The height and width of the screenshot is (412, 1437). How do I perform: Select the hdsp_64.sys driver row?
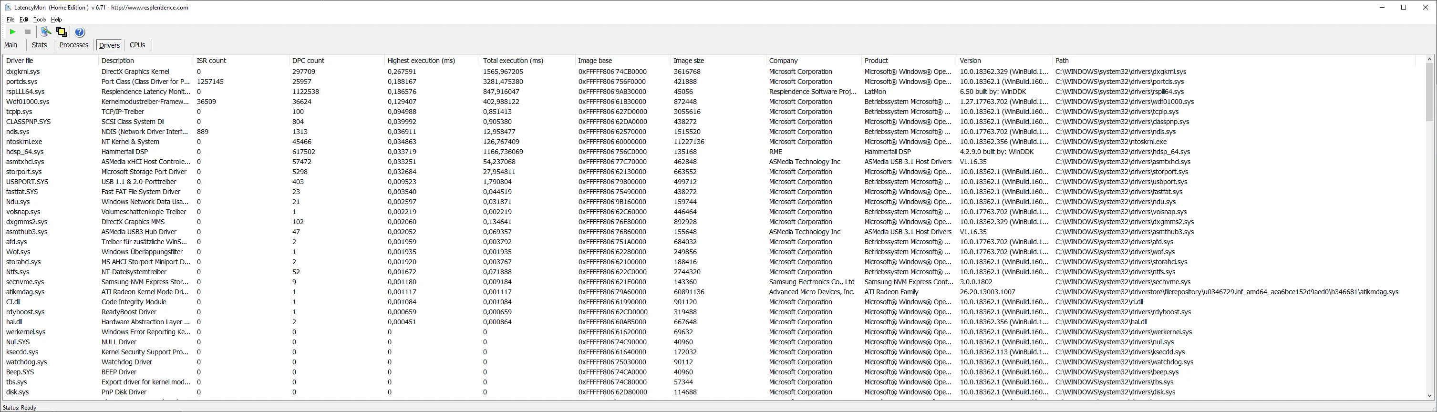[x=709, y=152]
